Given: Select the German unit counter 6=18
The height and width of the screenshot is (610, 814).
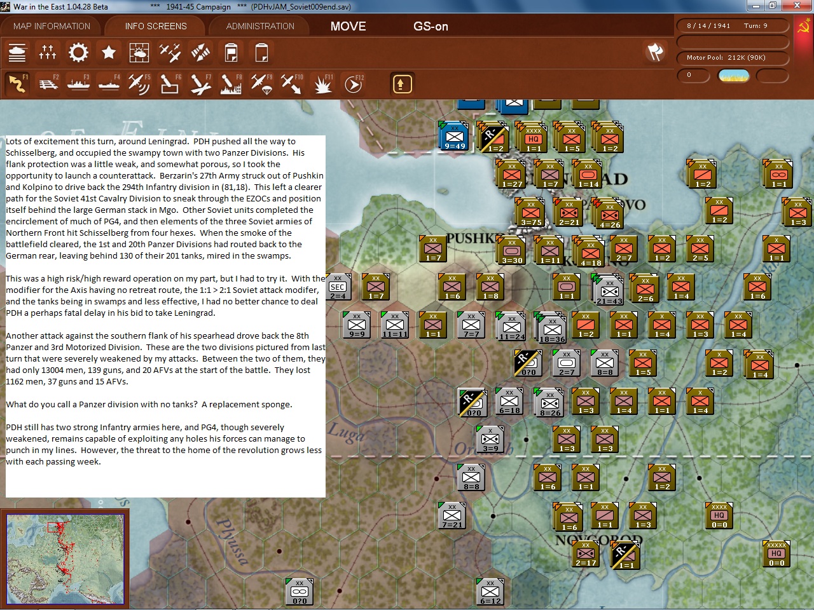Looking at the screenshot, I should coord(509,401).
